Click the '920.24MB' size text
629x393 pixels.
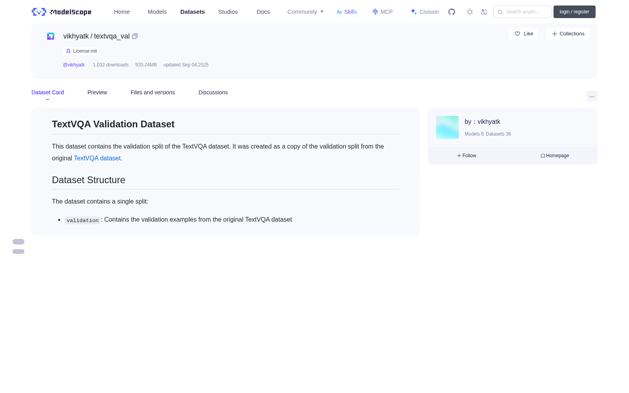(x=146, y=65)
